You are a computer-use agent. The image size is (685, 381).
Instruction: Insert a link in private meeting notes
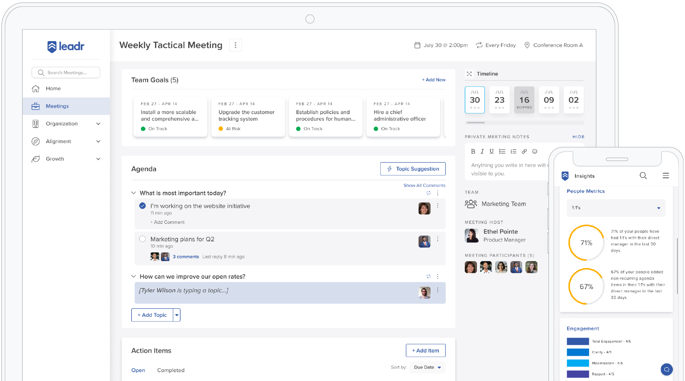coord(524,151)
